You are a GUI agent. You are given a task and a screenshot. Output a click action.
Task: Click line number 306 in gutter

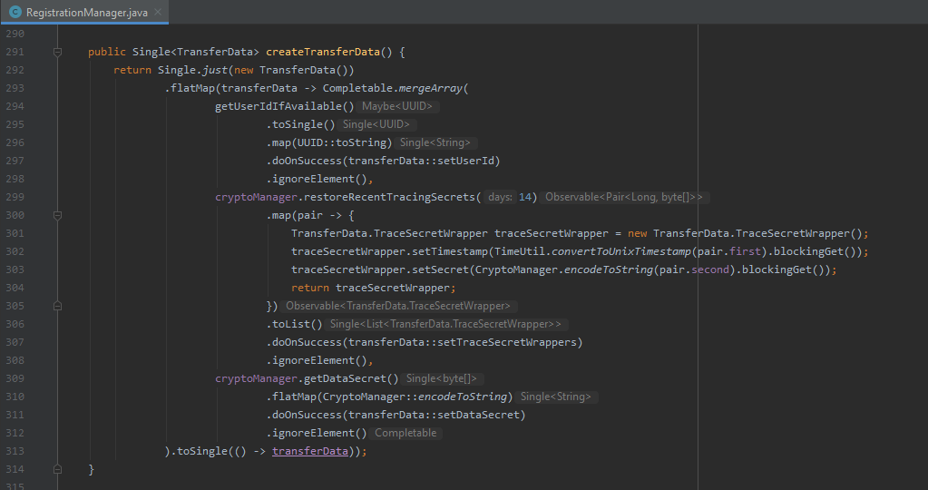pyautogui.click(x=15, y=324)
